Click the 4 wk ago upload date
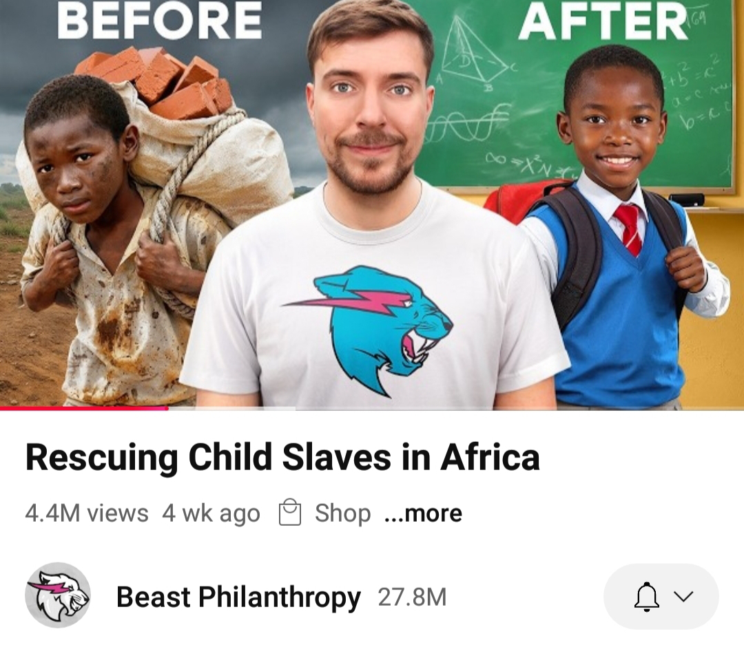The height and width of the screenshot is (649, 744). click(211, 513)
